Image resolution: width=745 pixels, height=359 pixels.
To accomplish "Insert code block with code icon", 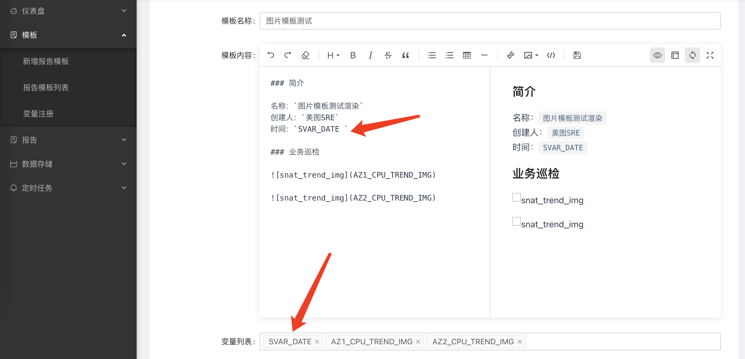I will pos(551,55).
